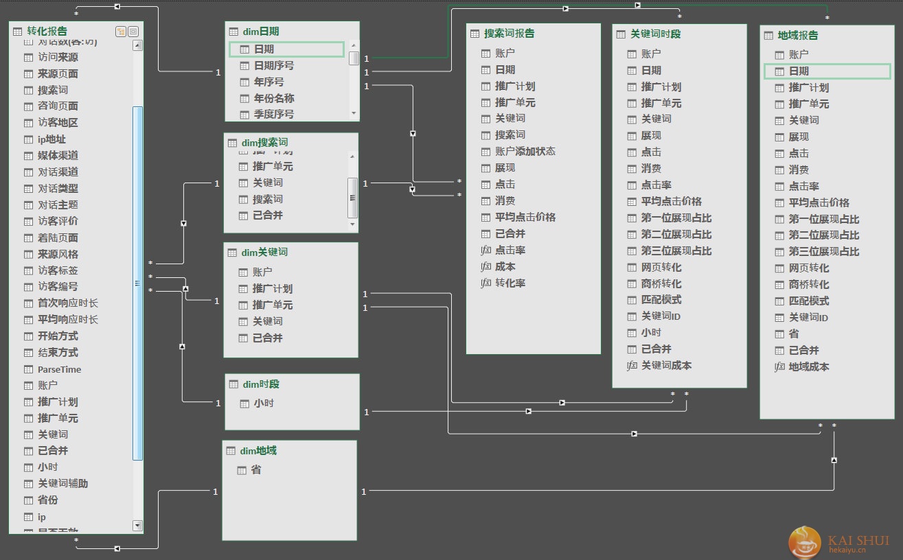This screenshot has width=903, height=560.
Task: Click the table icon beside 搜索词报告 title
Action: [x=475, y=34]
